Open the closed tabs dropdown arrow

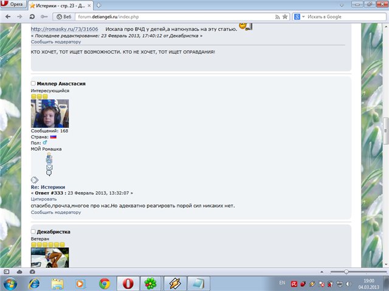click(342, 5)
